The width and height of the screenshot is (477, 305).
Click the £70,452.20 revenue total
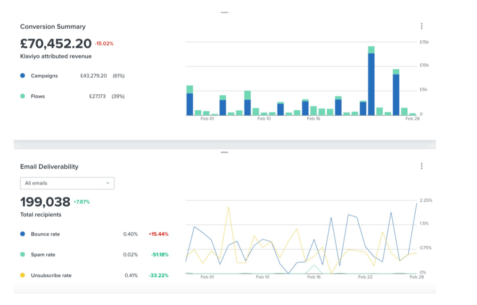[56, 43]
